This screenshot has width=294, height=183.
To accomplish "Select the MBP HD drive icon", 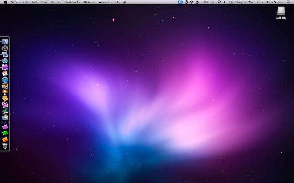I will (281, 11).
